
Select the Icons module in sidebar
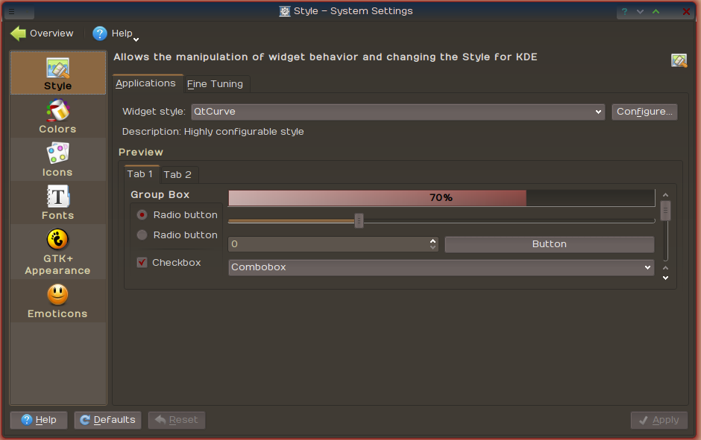[57, 160]
